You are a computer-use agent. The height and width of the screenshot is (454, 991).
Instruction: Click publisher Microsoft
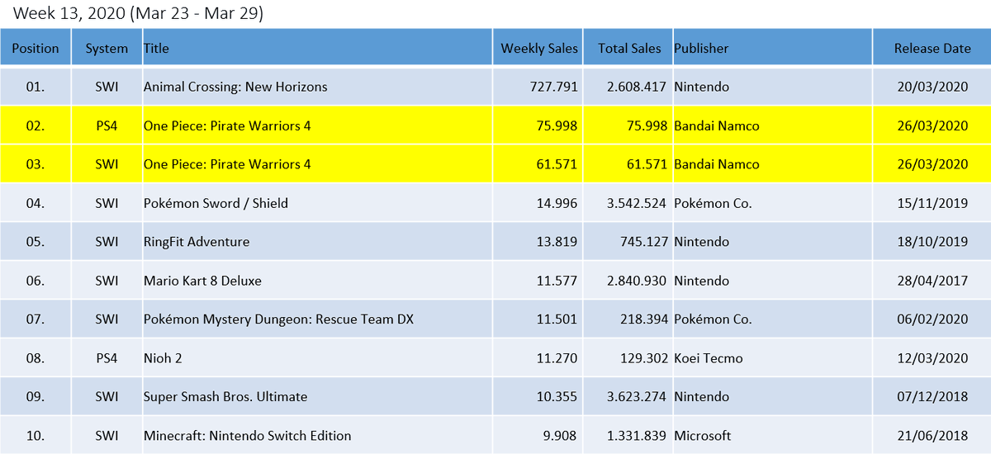[703, 436]
